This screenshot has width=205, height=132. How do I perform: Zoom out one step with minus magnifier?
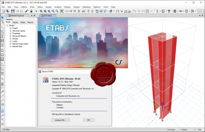tap(57, 11)
